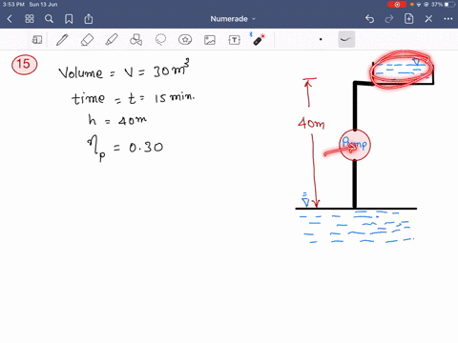
Task: Add a new page
Action: 408,19
